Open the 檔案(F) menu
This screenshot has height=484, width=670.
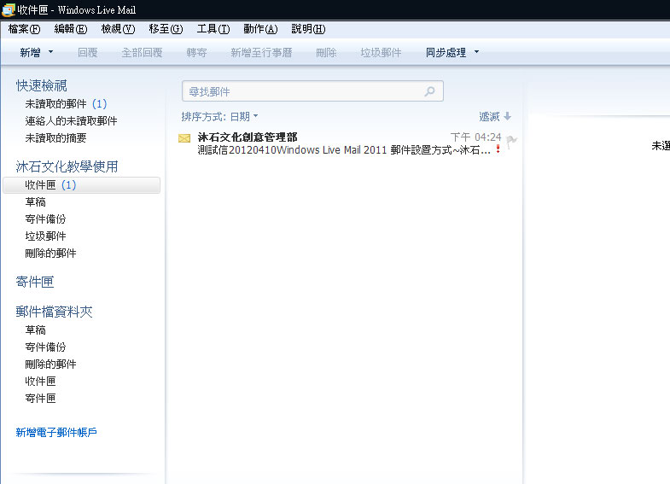[x=24, y=29]
